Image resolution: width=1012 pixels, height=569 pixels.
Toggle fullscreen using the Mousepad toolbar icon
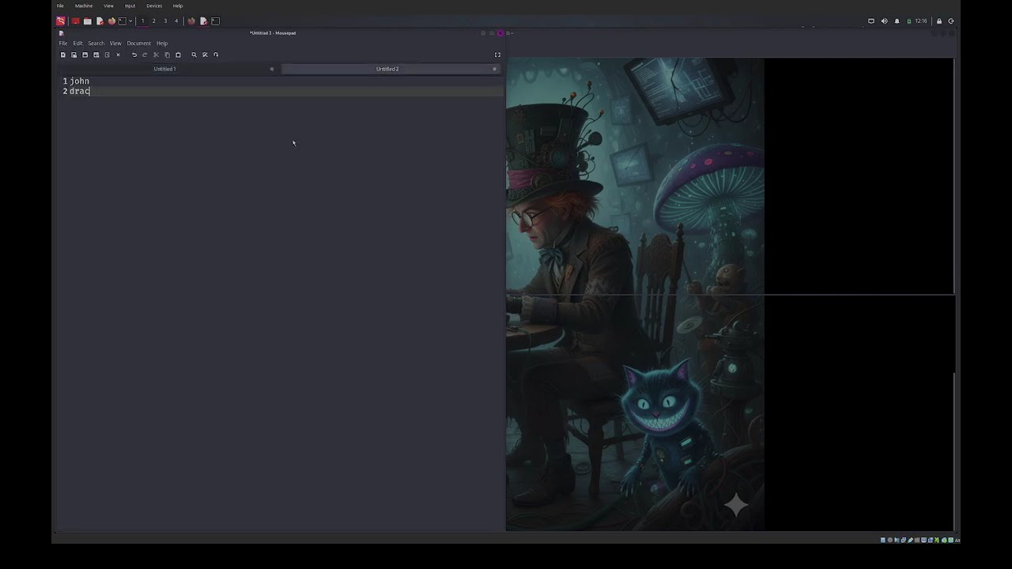pyautogui.click(x=497, y=55)
